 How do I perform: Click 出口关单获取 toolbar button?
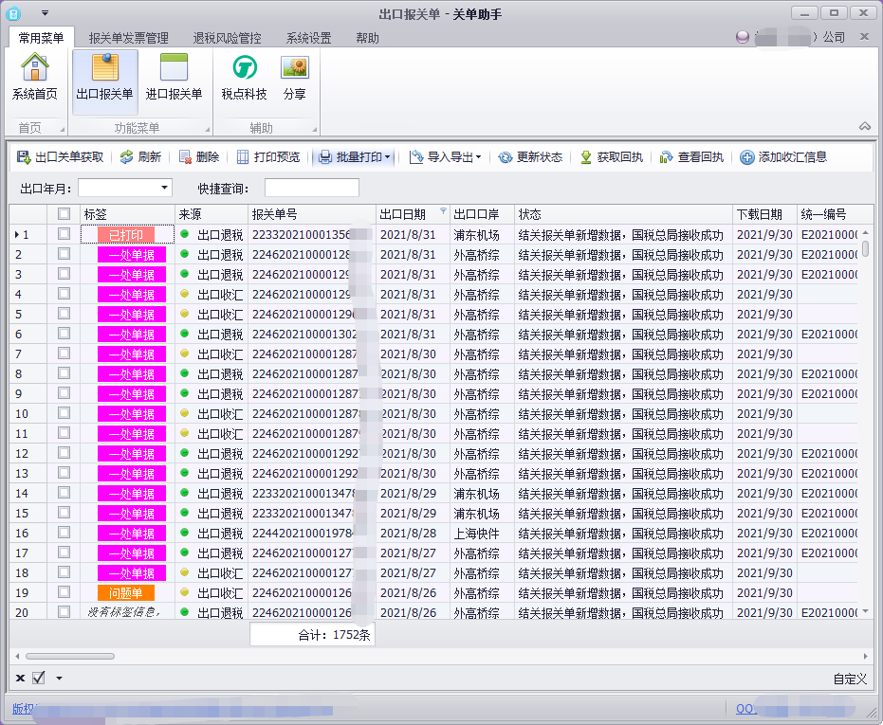click(60, 157)
